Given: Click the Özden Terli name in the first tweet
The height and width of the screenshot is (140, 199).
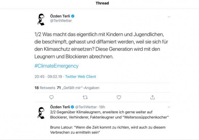Looking at the screenshot, I should 60,16.
